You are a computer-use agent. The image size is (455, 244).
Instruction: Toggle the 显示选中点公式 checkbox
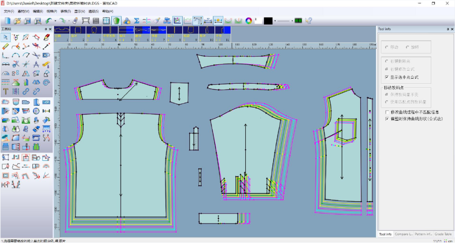pyautogui.click(x=386, y=77)
